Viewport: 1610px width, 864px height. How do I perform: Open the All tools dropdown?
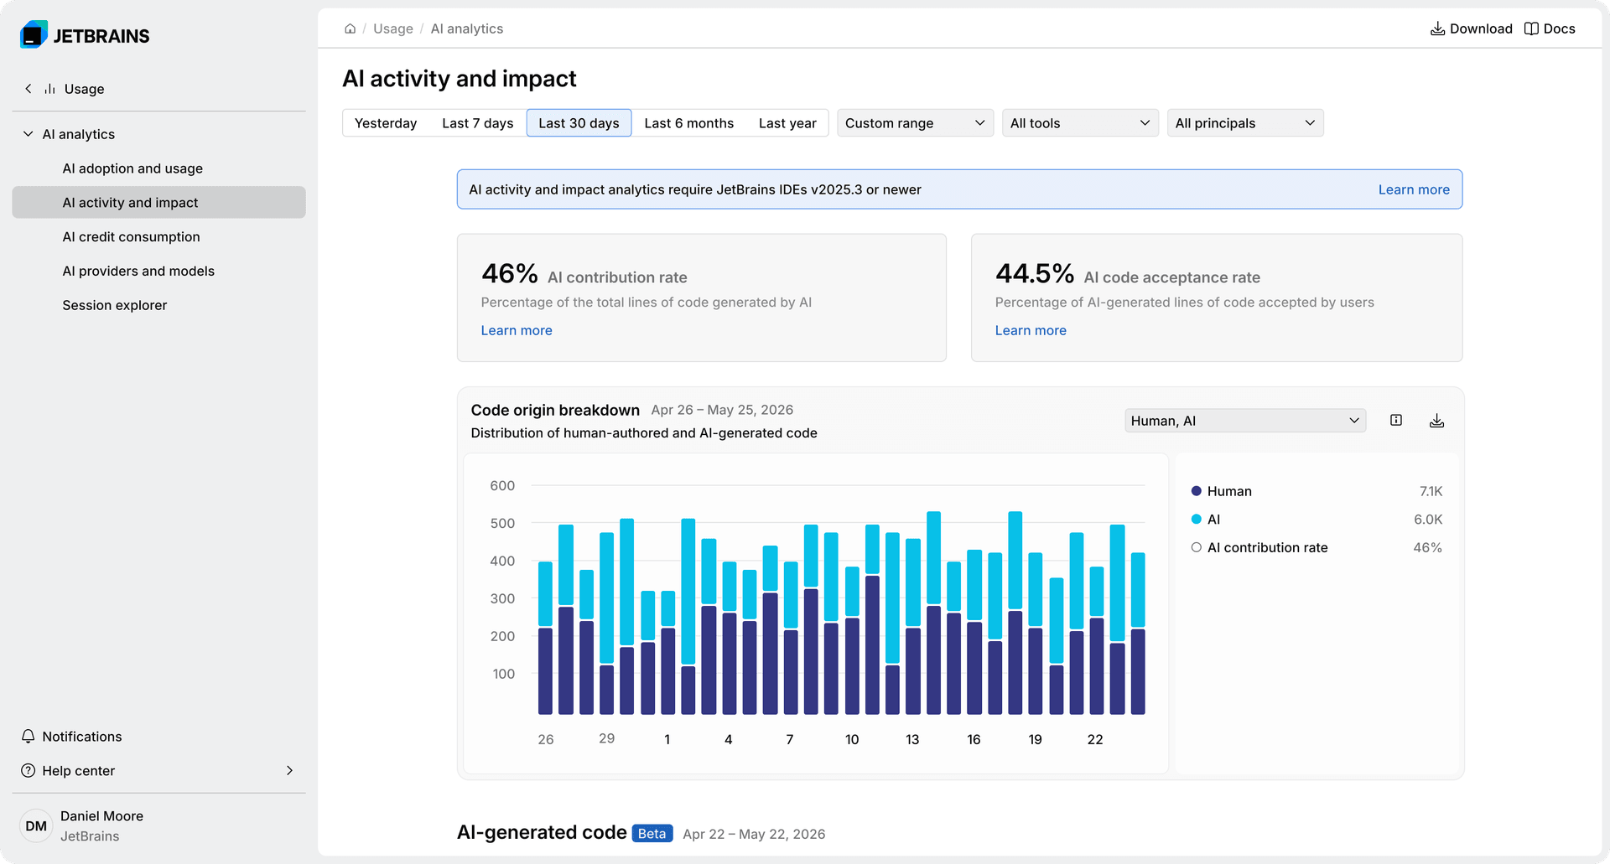click(x=1080, y=123)
